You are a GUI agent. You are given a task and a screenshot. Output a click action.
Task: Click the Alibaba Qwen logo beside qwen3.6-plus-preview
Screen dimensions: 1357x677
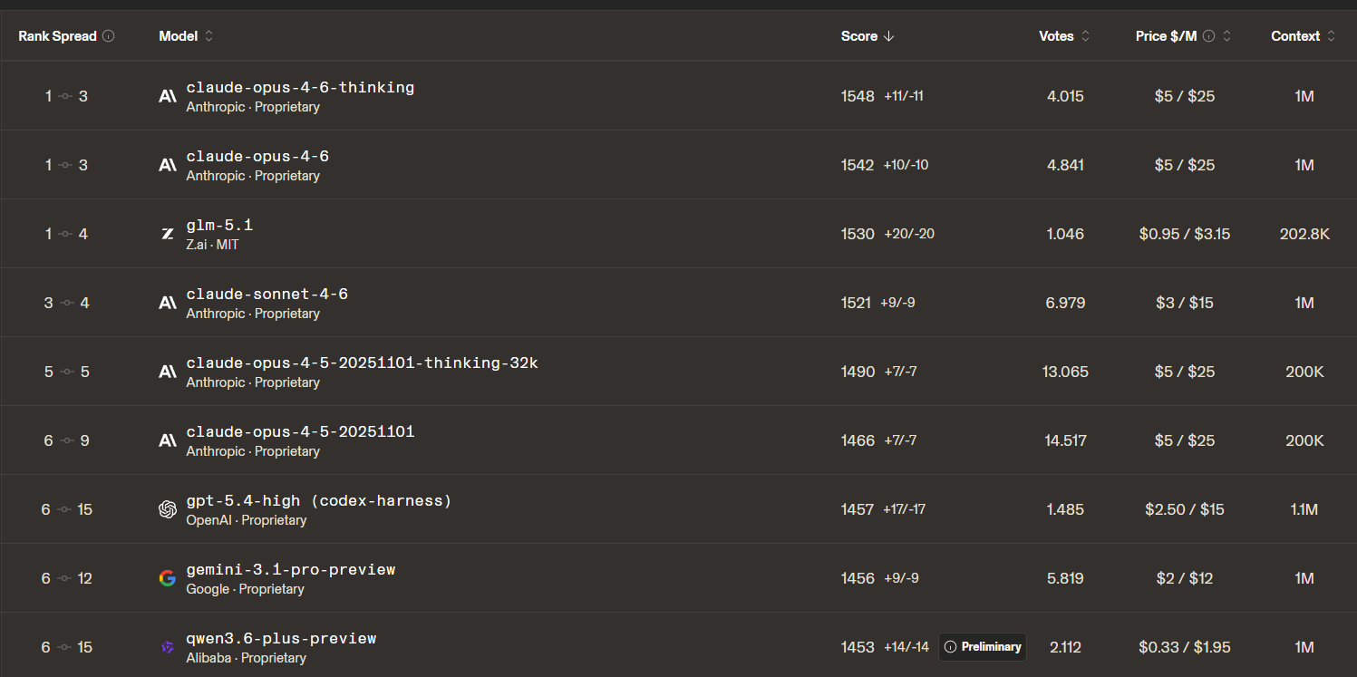coord(168,647)
